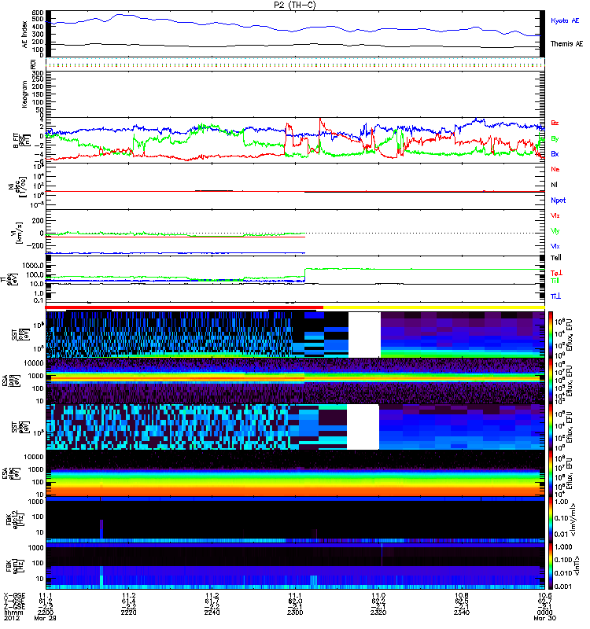Select the 'Mar 29' date label
The image size is (590, 629).
[x=46, y=618]
